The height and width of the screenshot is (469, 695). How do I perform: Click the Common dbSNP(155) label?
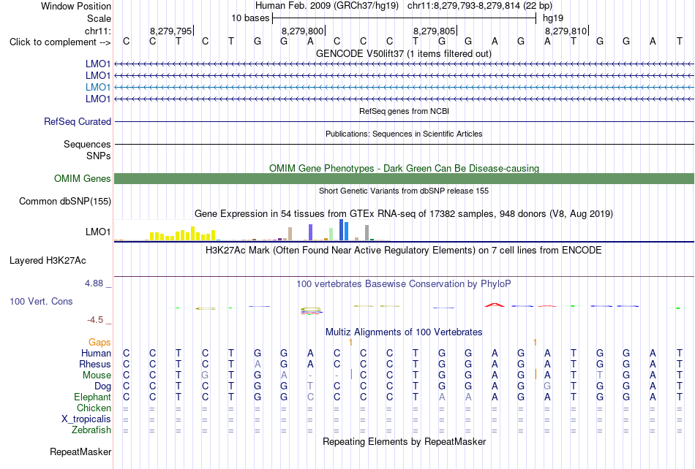pos(64,202)
